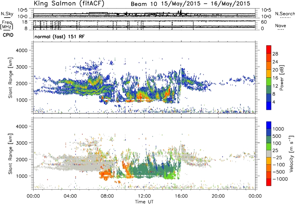Viewport: 295px width, 204px height.
Task: Click the date range '15/May/2015 – 16/May/2015'
Action: tap(206, 4)
